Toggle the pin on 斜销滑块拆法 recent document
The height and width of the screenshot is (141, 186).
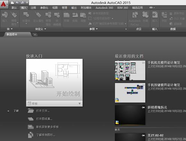point(143,108)
